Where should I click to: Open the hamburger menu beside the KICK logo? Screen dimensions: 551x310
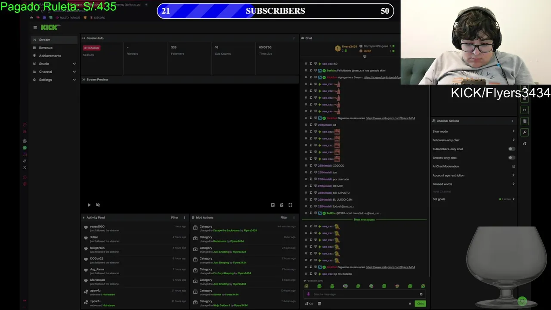click(x=35, y=27)
